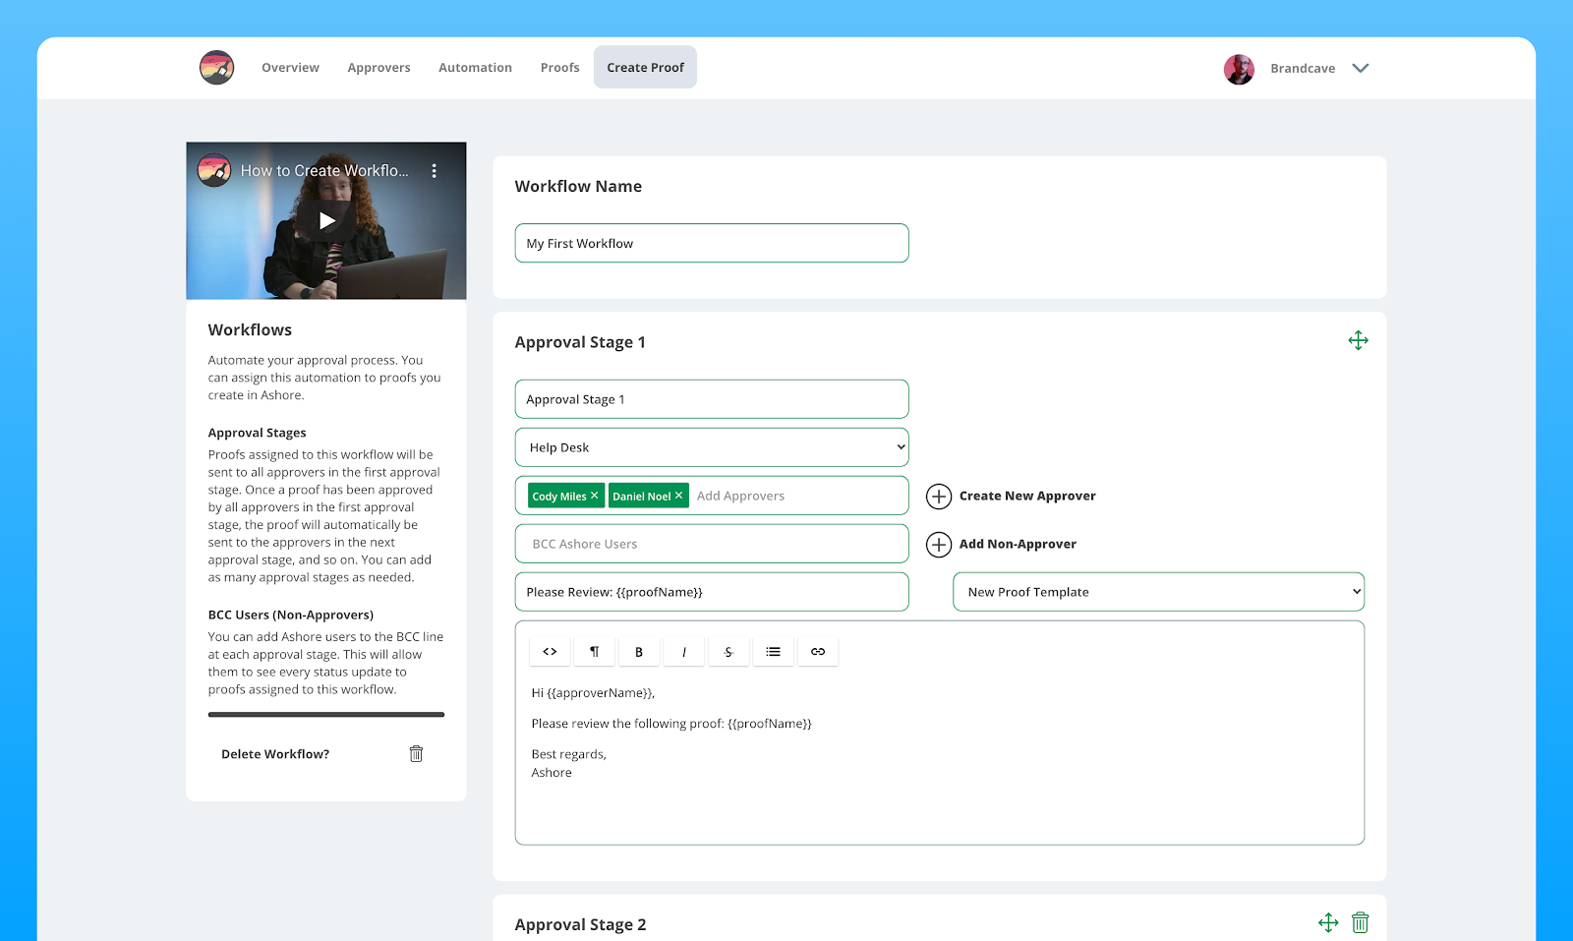Click the move handle for Approval Stage 1
Screen dimensions: 1573x941
[x=1358, y=340]
